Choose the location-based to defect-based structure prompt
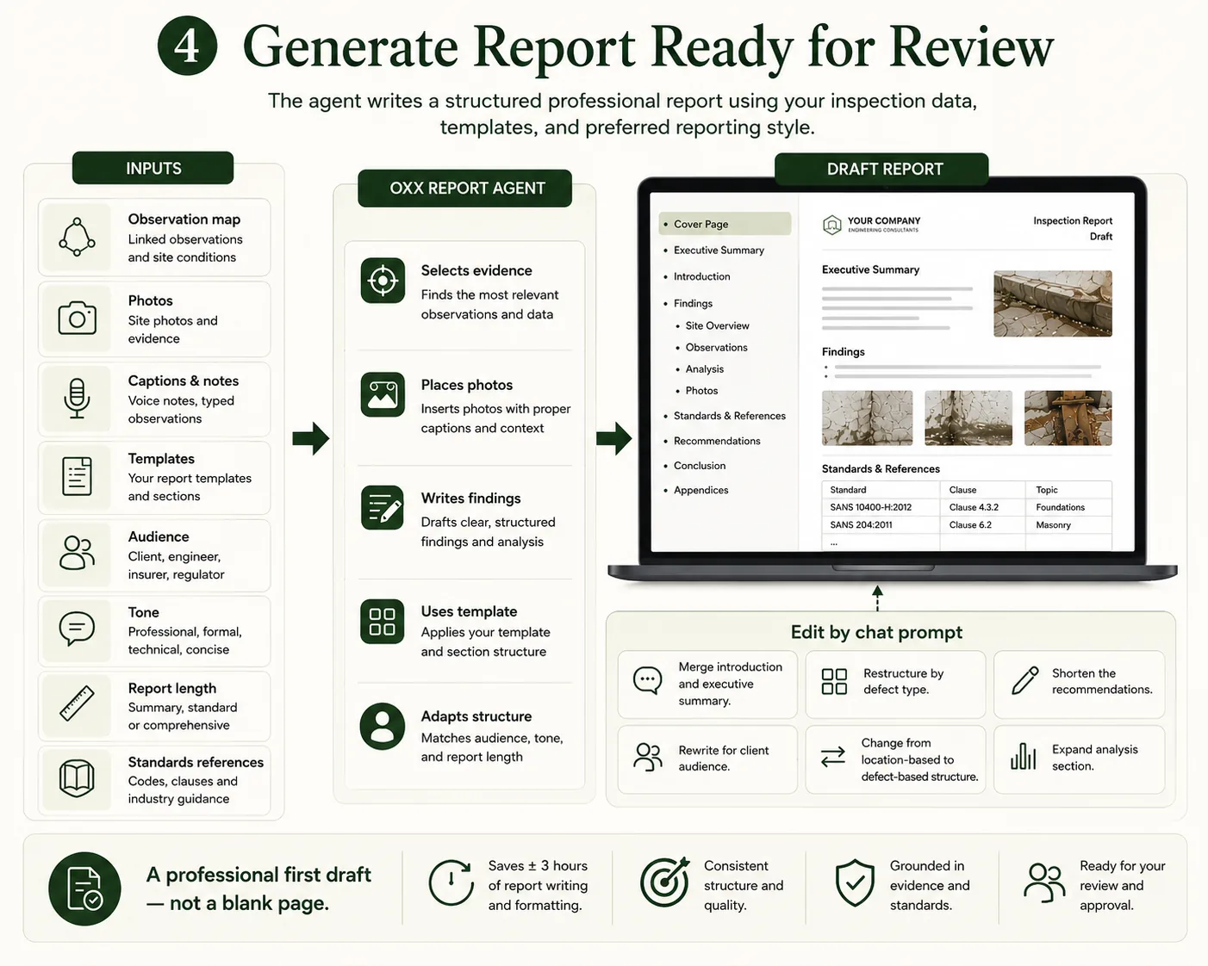Screen dimensions: 1208x966 895,759
